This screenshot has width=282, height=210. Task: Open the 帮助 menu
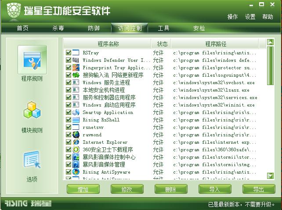point(268,17)
